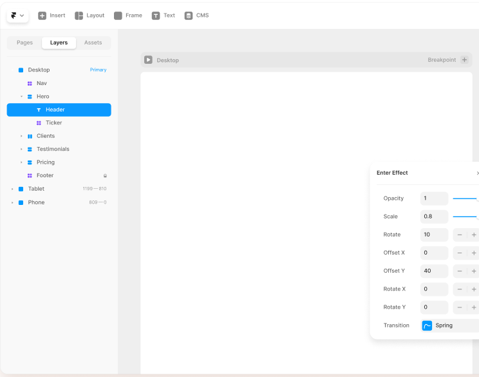Expand the Pricing layer
Viewport: 479px width, 377px height.
tap(21, 162)
